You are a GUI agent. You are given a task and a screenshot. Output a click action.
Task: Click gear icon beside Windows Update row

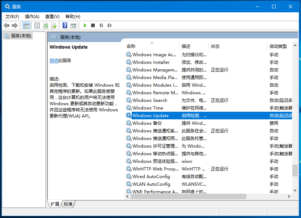click(x=128, y=115)
